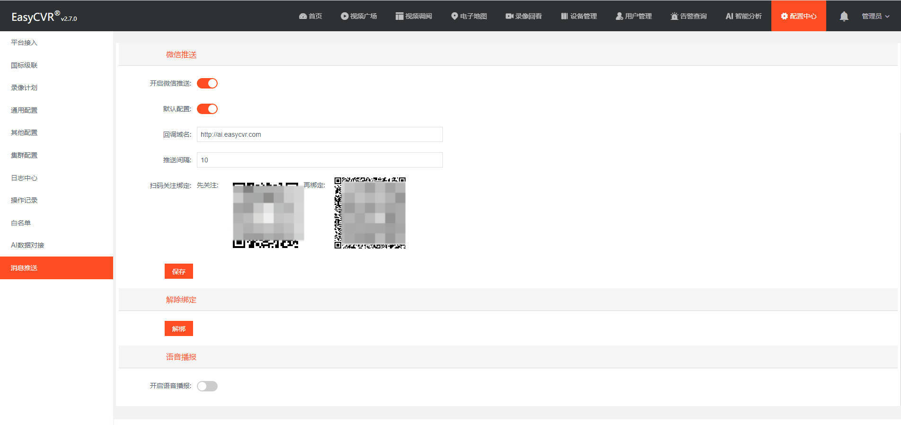Click the play icon beside 视频广场
Viewport: 901px width, 425px height.
point(344,16)
